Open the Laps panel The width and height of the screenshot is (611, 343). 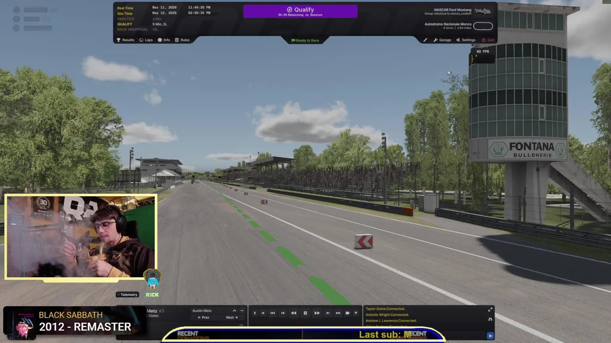[146, 40]
